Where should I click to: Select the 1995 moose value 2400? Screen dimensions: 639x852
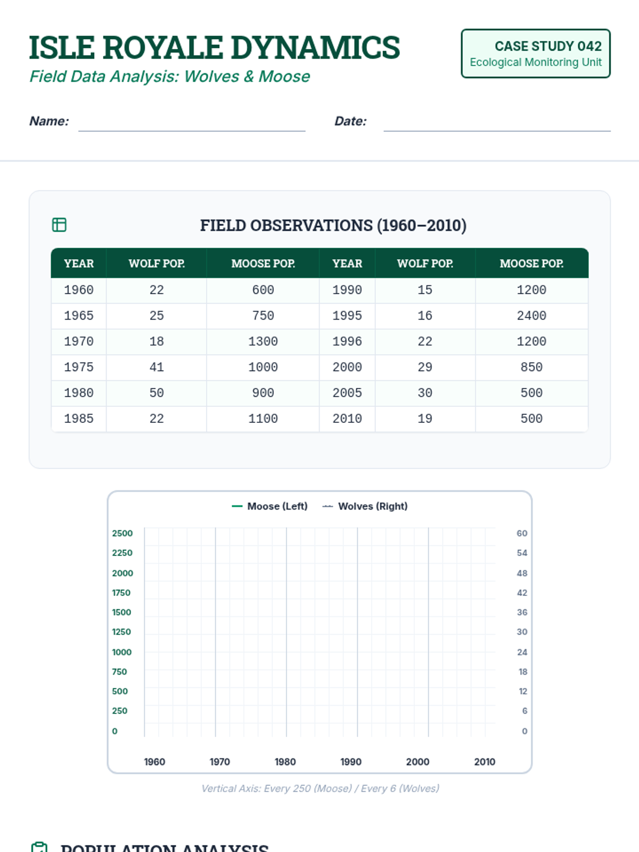531,316
